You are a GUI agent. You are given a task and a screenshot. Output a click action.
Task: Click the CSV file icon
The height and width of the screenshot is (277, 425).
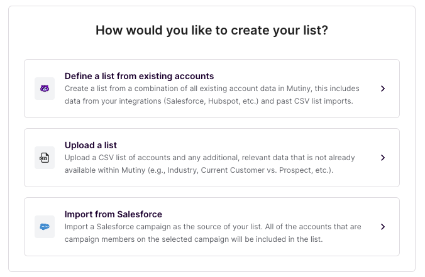pos(45,158)
